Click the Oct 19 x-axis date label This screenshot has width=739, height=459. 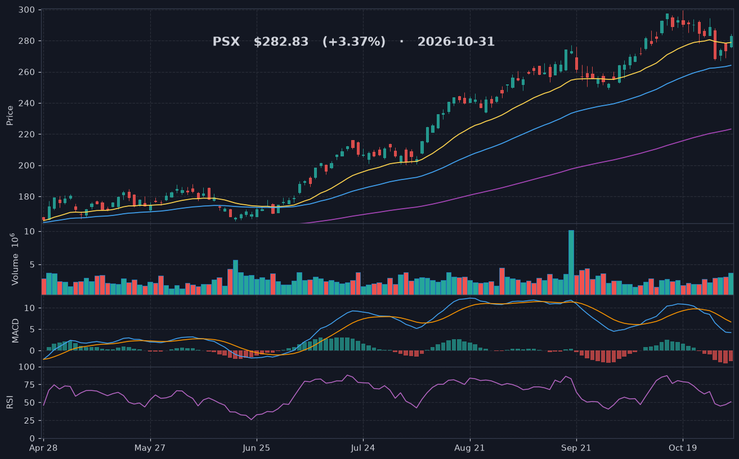[x=683, y=448]
